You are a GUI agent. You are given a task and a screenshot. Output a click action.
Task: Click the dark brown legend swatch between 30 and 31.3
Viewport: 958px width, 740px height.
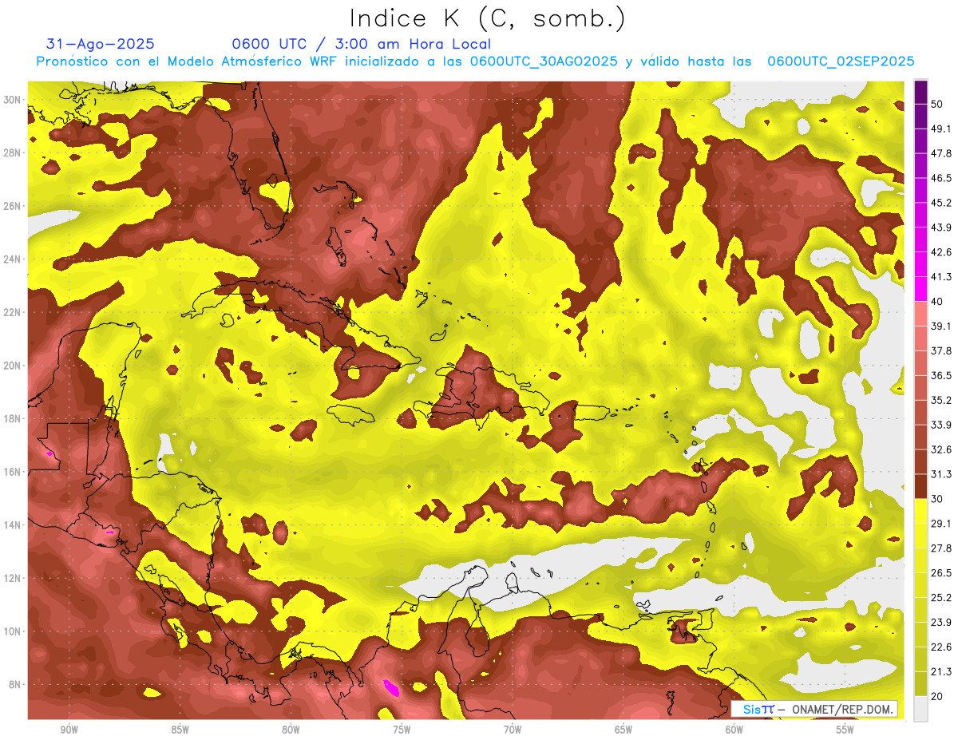920,486
